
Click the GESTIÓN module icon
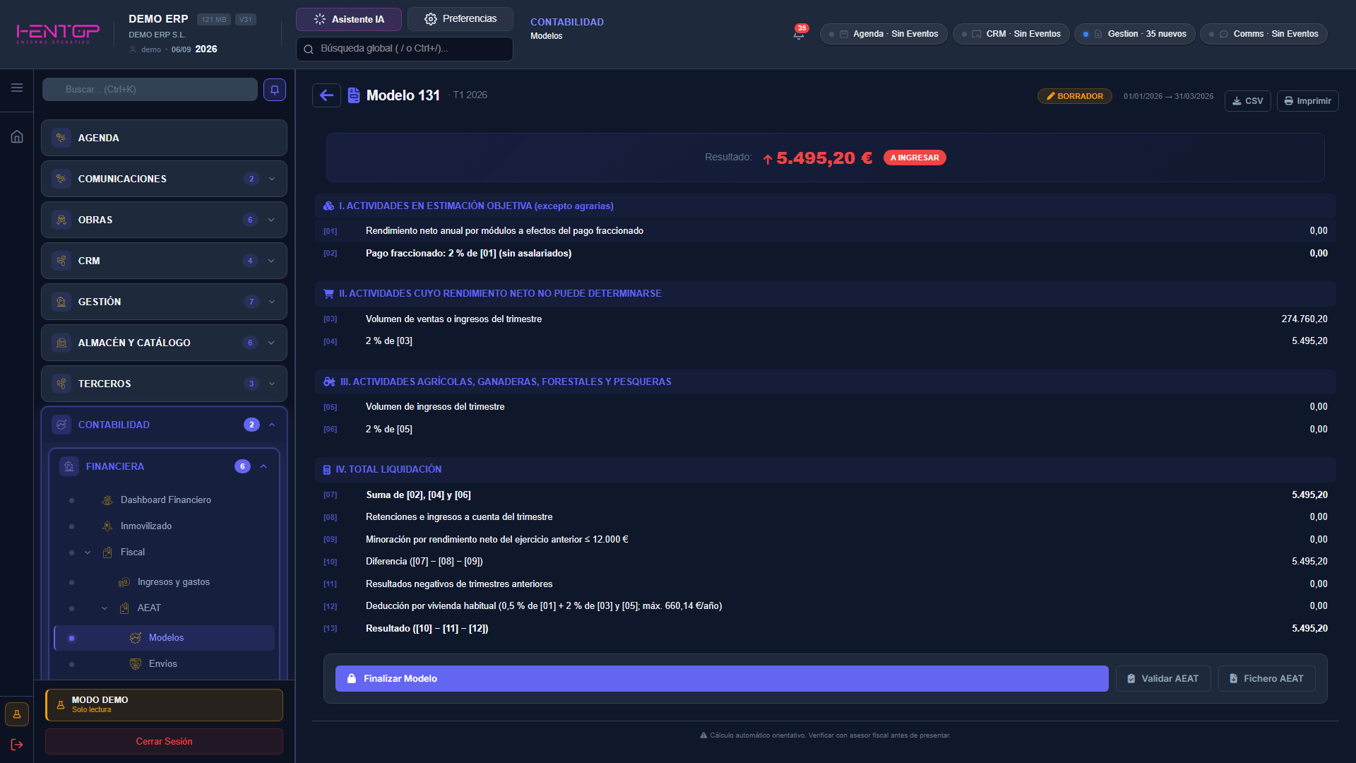click(x=61, y=302)
